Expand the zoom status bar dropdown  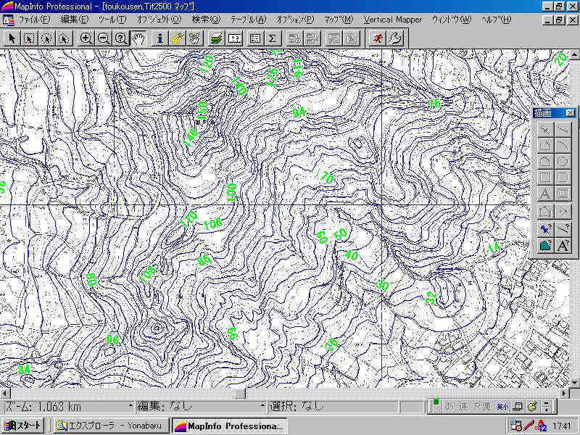[x=130, y=407]
